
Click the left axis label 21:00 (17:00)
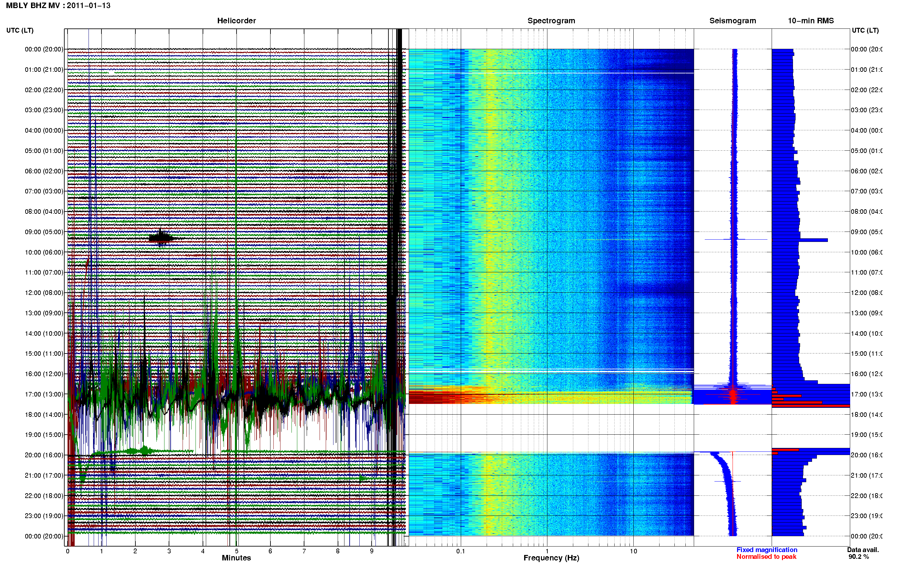(44, 475)
